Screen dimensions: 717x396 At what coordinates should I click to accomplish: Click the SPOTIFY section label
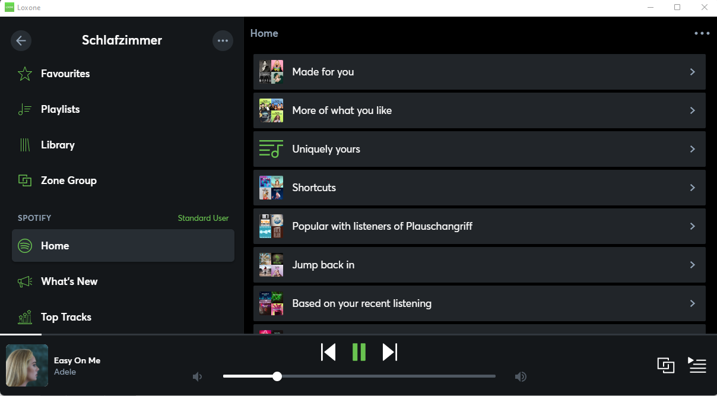point(34,218)
